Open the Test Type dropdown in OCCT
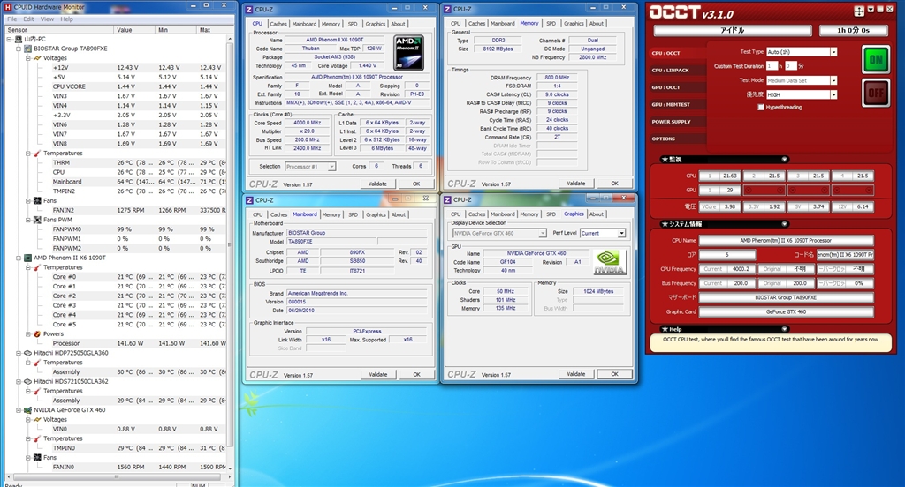Screen dimensions: 905x487 [833, 52]
